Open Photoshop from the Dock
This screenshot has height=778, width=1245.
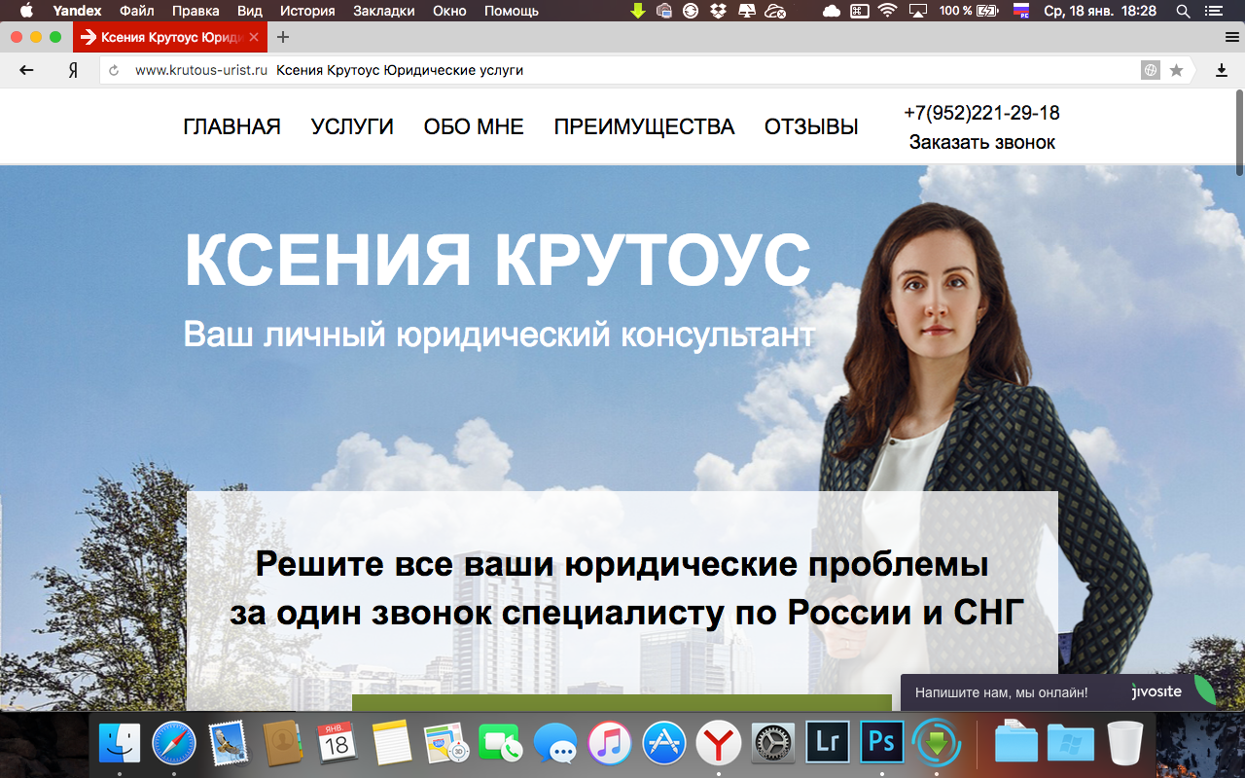tap(881, 742)
